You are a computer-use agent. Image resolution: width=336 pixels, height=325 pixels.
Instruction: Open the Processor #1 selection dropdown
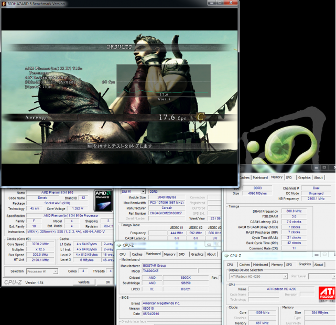pos(55,271)
